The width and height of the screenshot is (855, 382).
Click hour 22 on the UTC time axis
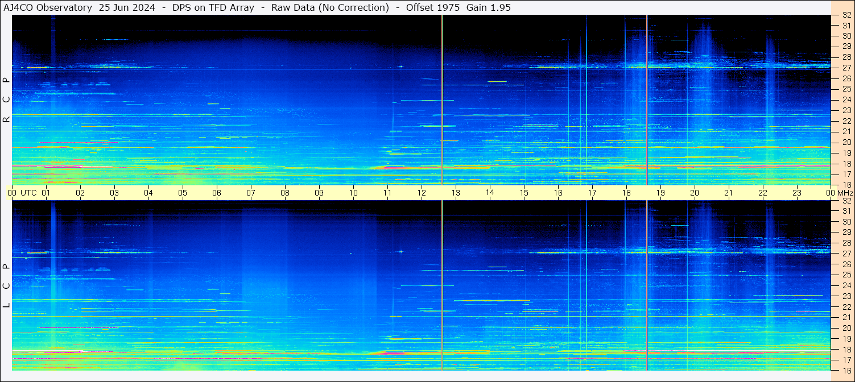pos(763,193)
